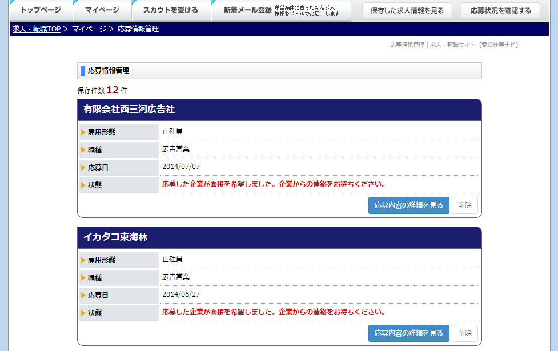Click the red status message for 有限会社西三河広告社

coord(274,184)
